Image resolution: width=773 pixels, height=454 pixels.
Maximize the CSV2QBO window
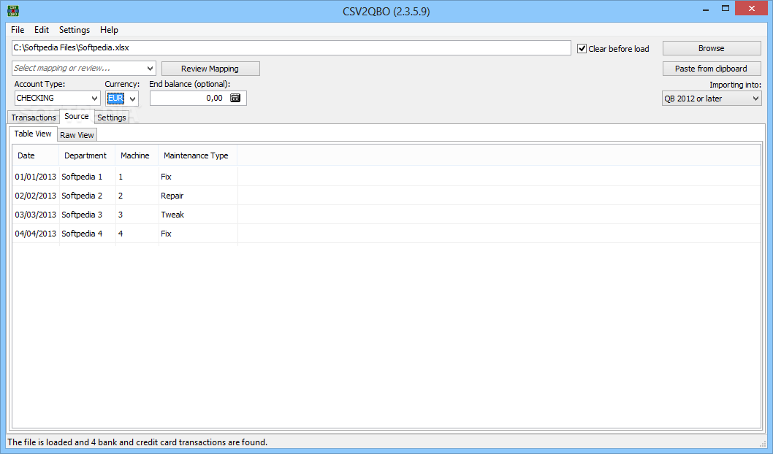(x=726, y=8)
